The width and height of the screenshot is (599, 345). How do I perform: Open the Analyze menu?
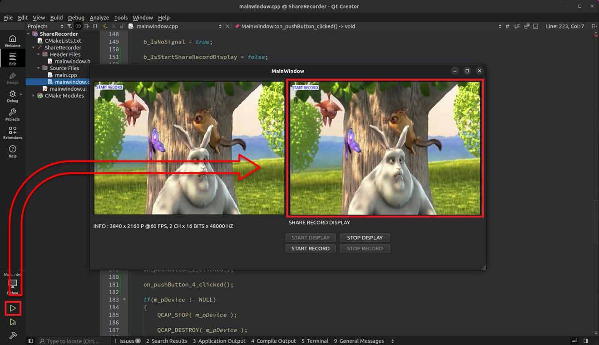tap(99, 17)
